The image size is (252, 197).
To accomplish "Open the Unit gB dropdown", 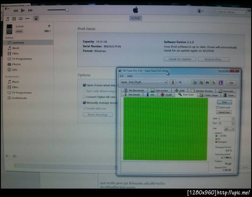I will click(229, 129).
